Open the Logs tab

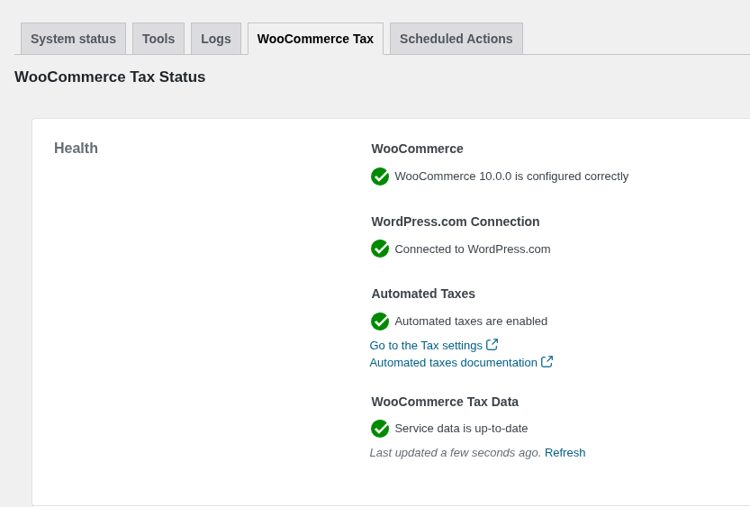click(216, 39)
